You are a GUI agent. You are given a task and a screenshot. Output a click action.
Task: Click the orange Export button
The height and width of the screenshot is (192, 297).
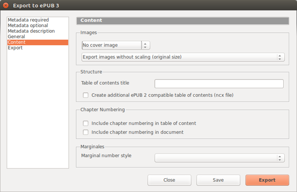click(267, 180)
